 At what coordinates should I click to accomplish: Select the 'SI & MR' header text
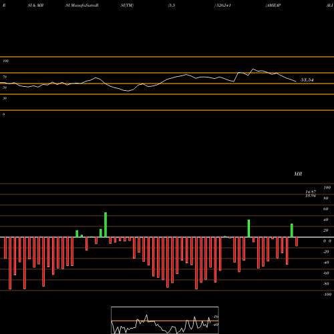[x=35, y=5]
